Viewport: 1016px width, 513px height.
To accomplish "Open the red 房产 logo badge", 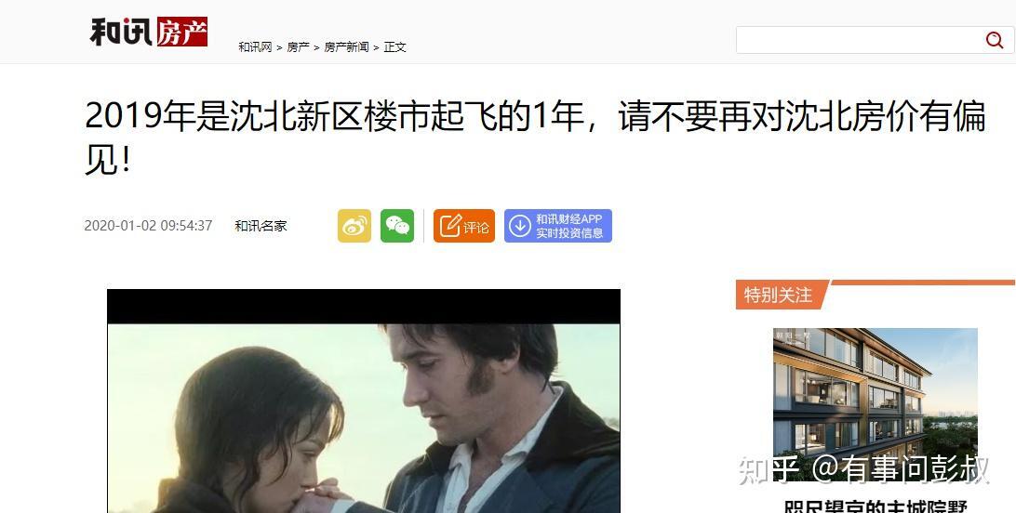I will [181, 31].
